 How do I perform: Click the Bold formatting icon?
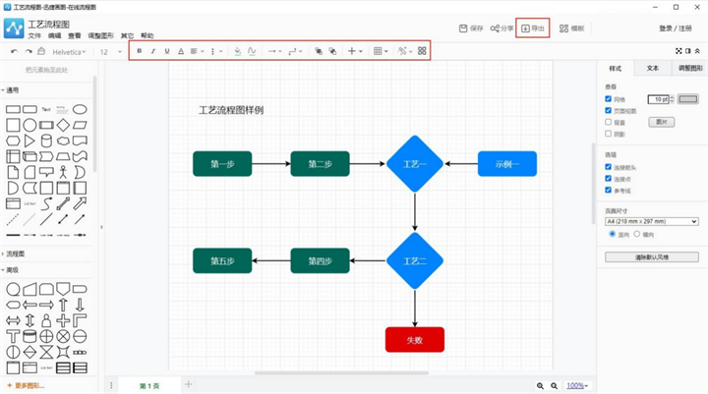(139, 51)
